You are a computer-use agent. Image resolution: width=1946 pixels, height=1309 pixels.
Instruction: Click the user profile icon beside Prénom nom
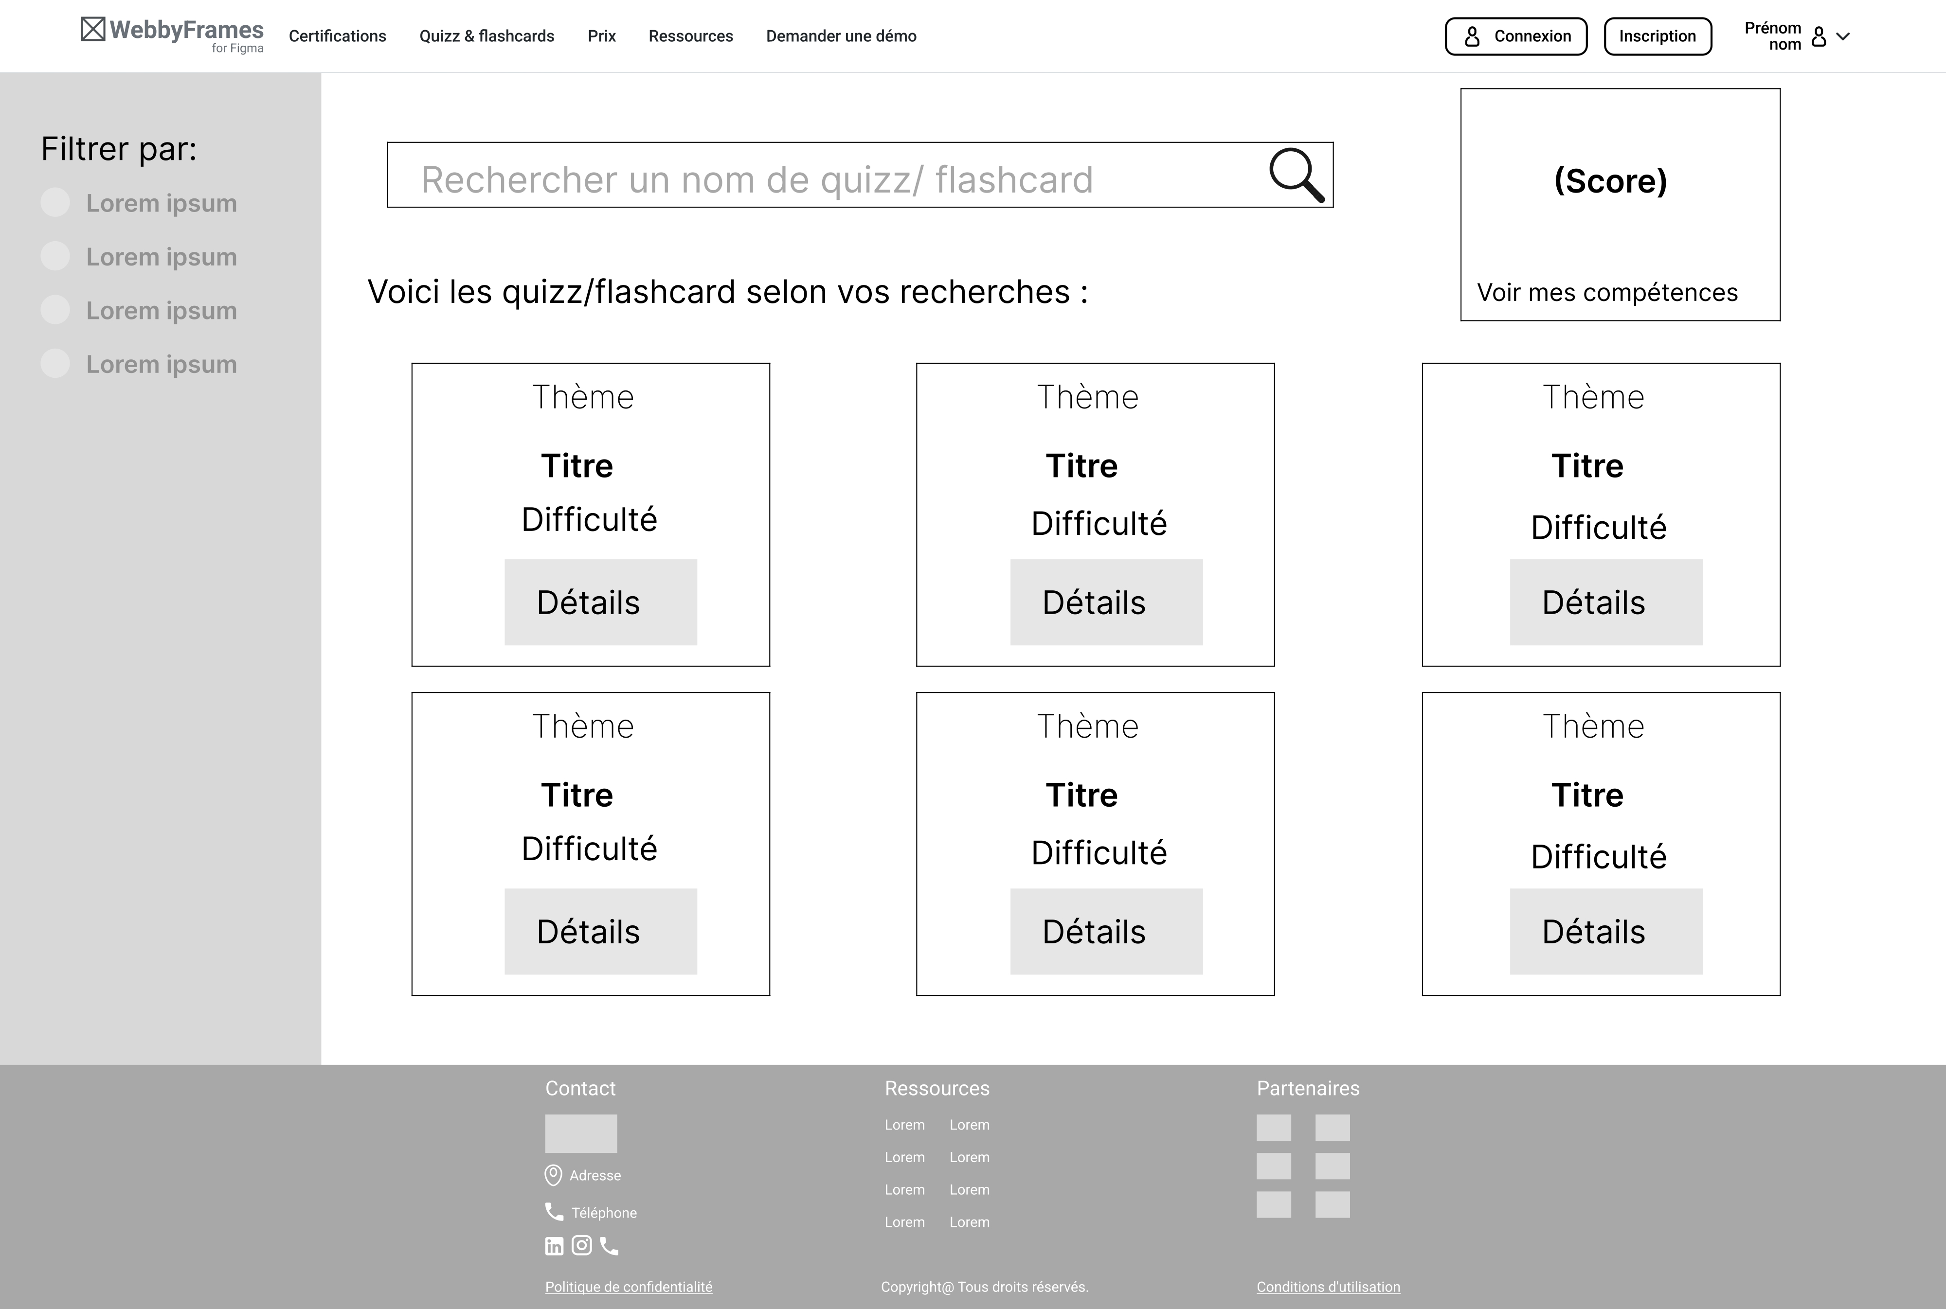1818,36
